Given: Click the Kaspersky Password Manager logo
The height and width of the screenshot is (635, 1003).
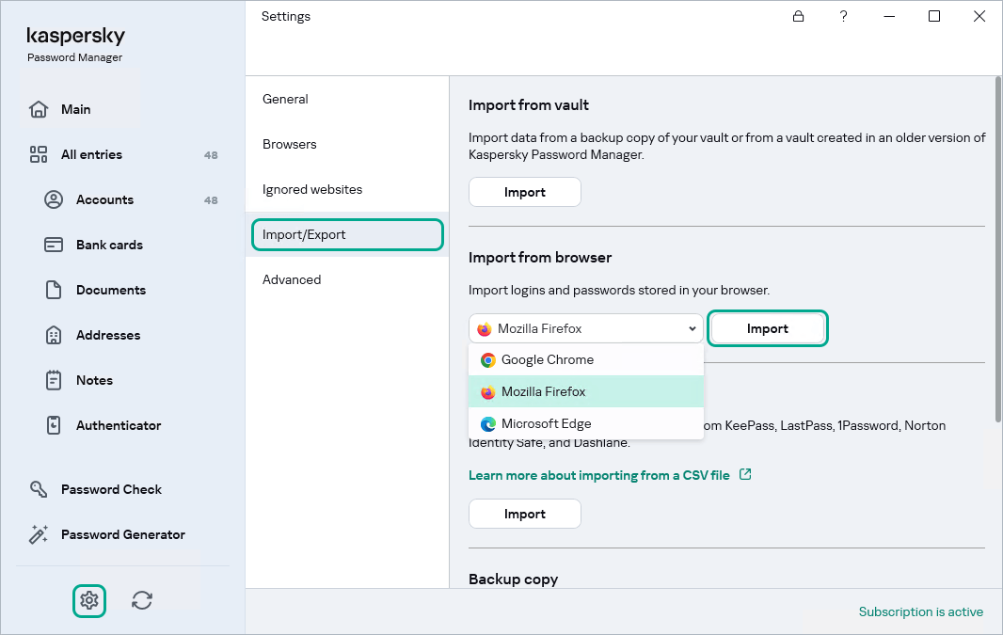Looking at the screenshot, I should point(75,43).
